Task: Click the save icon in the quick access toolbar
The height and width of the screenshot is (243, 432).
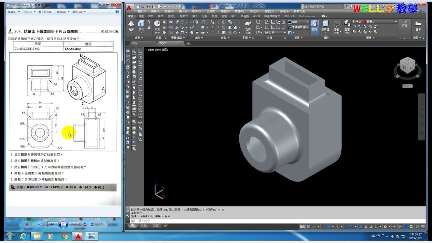Action: click(x=149, y=6)
